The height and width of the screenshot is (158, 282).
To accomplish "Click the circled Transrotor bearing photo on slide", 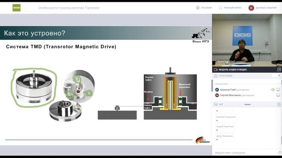I will pyautogui.click(x=34, y=88).
